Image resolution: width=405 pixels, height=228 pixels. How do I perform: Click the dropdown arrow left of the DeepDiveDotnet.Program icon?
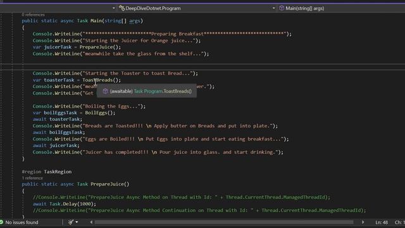point(114,8)
